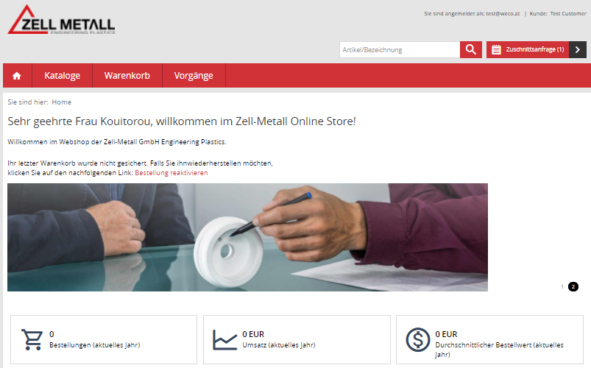The height and width of the screenshot is (368, 591).
Task: Click the dollar coin Bestellwert icon
Action: 418,339
